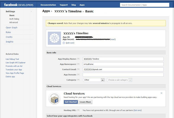The image size is (174, 118).
Task: Click XXXXX's Timeline in breadcrumb
Action: (x=68, y=11)
